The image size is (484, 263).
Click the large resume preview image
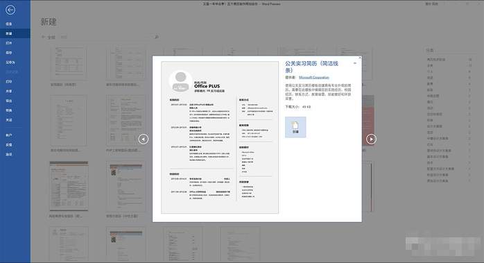click(x=220, y=137)
